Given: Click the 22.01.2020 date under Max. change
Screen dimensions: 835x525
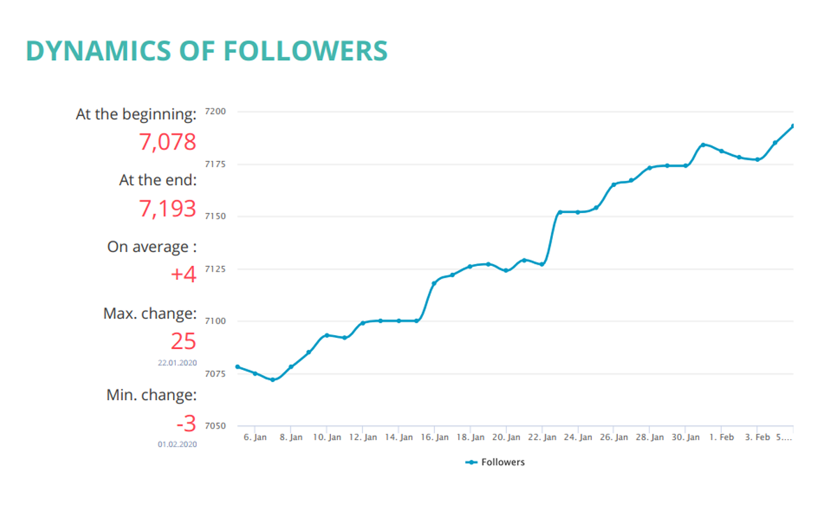Looking at the screenshot, I should tap(177, 363).
